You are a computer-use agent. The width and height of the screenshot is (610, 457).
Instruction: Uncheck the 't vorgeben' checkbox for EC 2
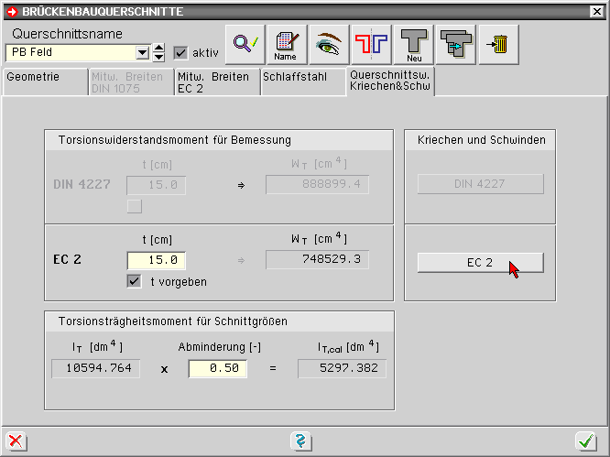135,281
